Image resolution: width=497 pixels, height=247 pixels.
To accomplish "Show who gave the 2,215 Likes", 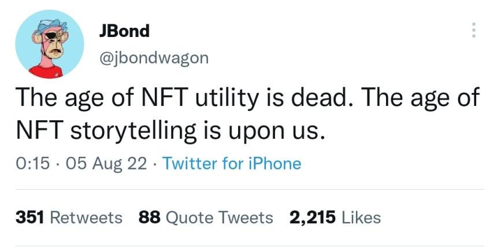I will (335, 217).
